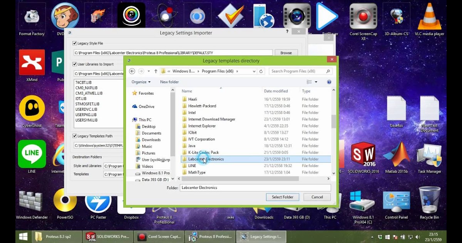Open the Dropbox desktop icon
Viewport: 462px width, 243px height.
[131, 206]
